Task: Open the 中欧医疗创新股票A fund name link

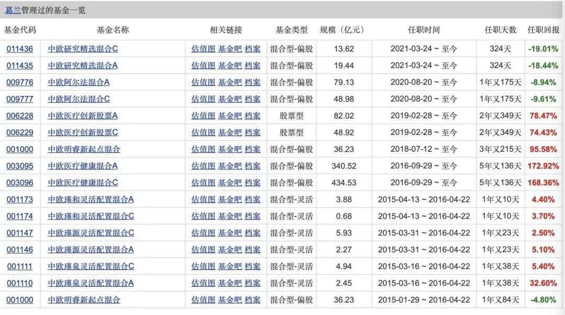Action: (x=83, y=116)
